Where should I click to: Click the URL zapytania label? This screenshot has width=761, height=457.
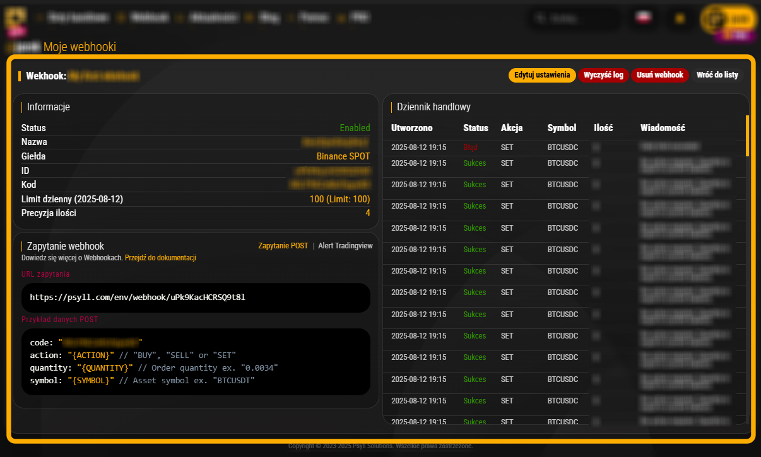45,274
